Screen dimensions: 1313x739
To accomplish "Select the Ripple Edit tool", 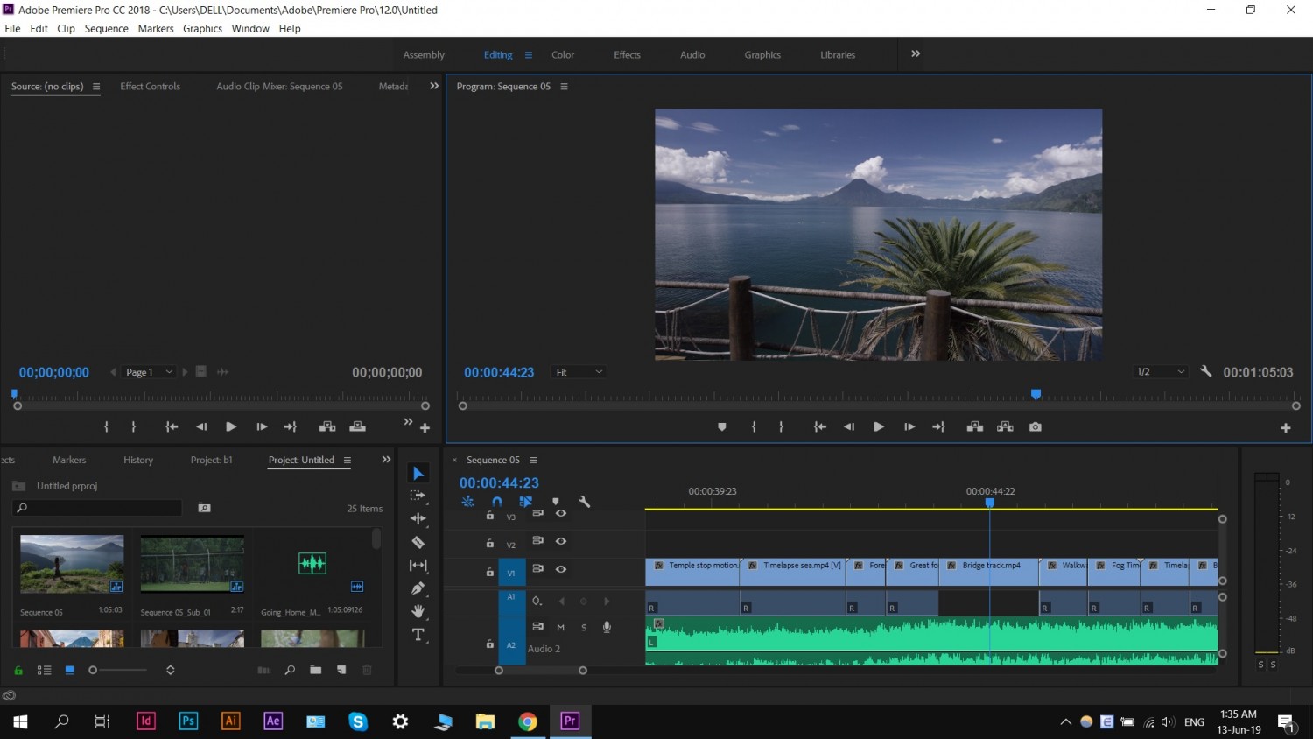I will point(418,518).
